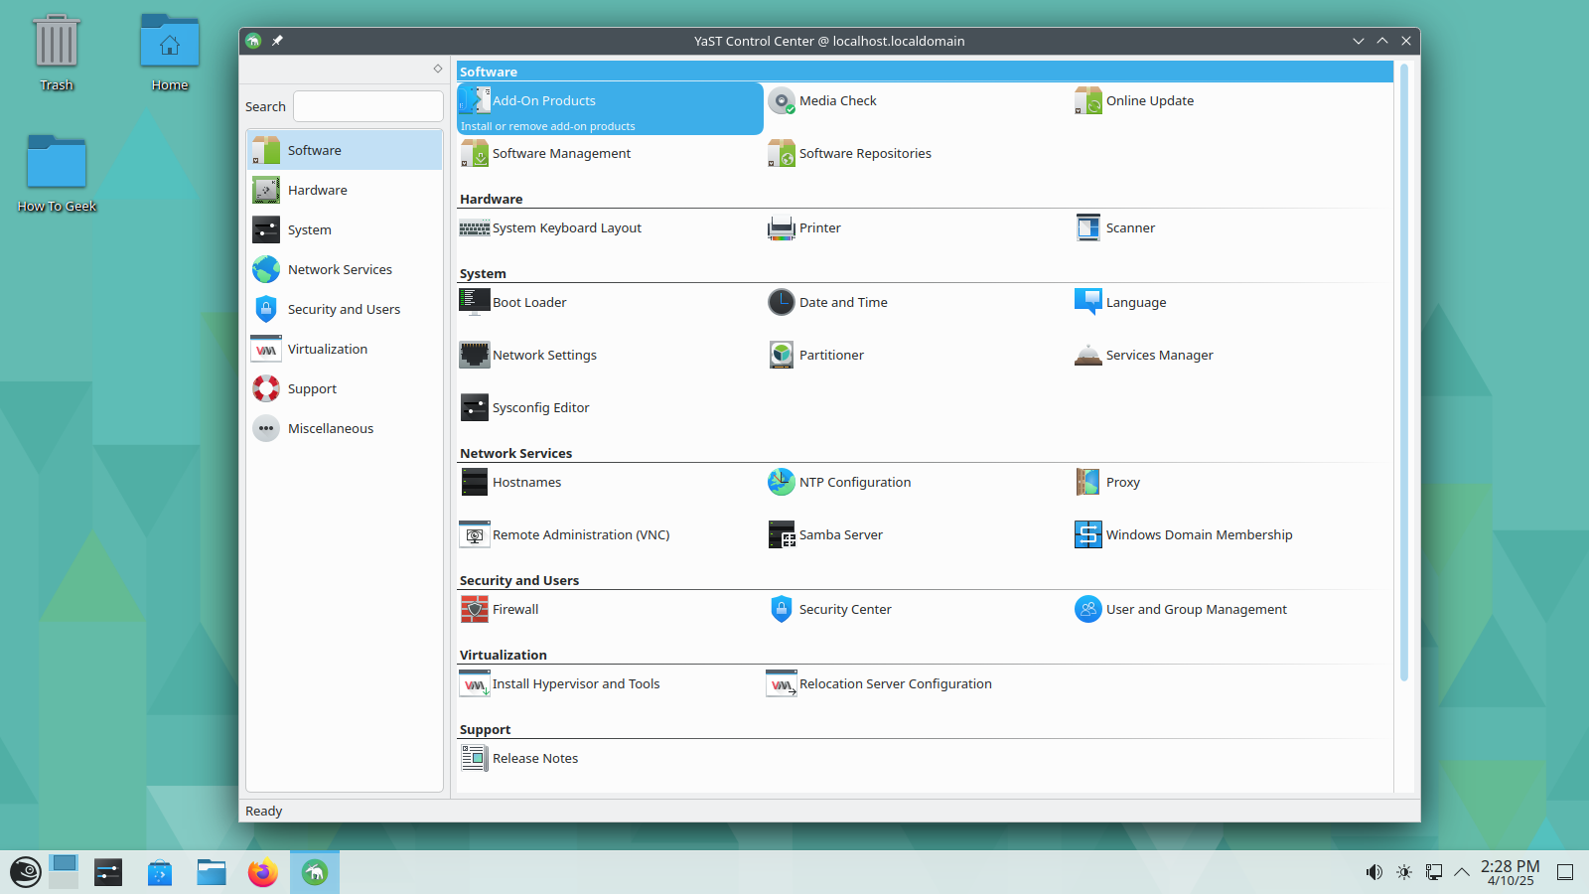Open the Scanner setup module

[x=1115, y=228]
